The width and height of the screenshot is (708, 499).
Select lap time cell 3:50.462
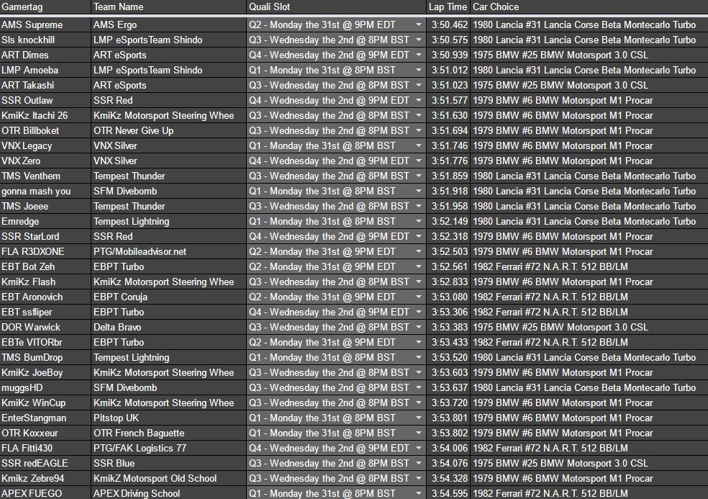tap(448, 25)
